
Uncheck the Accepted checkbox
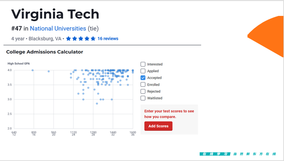pos(143,78)
